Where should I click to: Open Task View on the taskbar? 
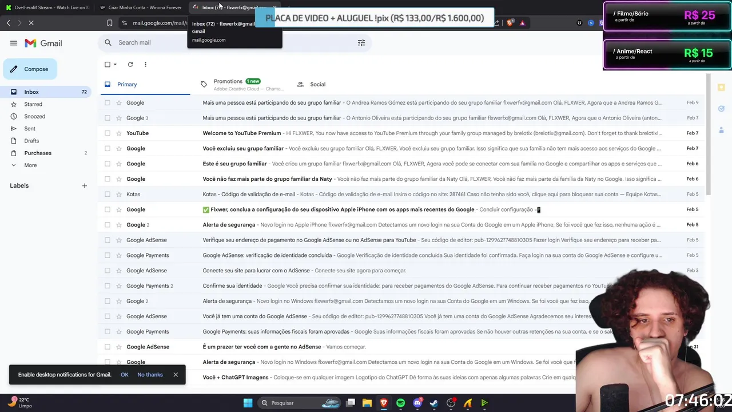tap(351, 403)
